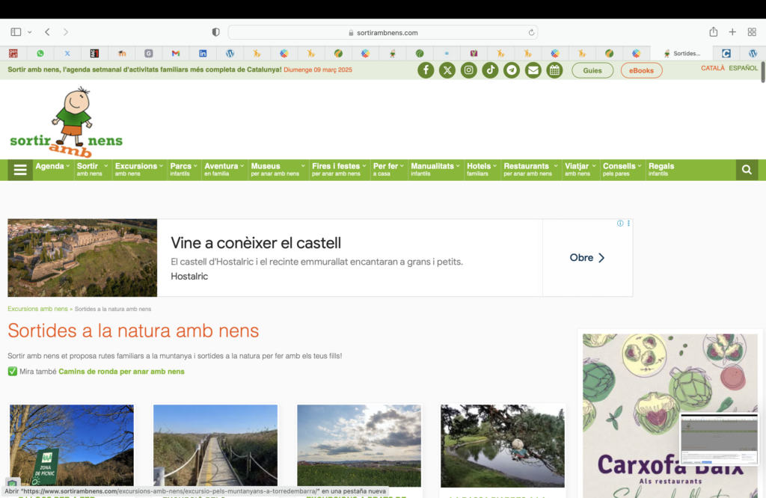This screenshot has width=766, height=498.
Task: Open the Regals infantils menu item
Action: (661, 170)
